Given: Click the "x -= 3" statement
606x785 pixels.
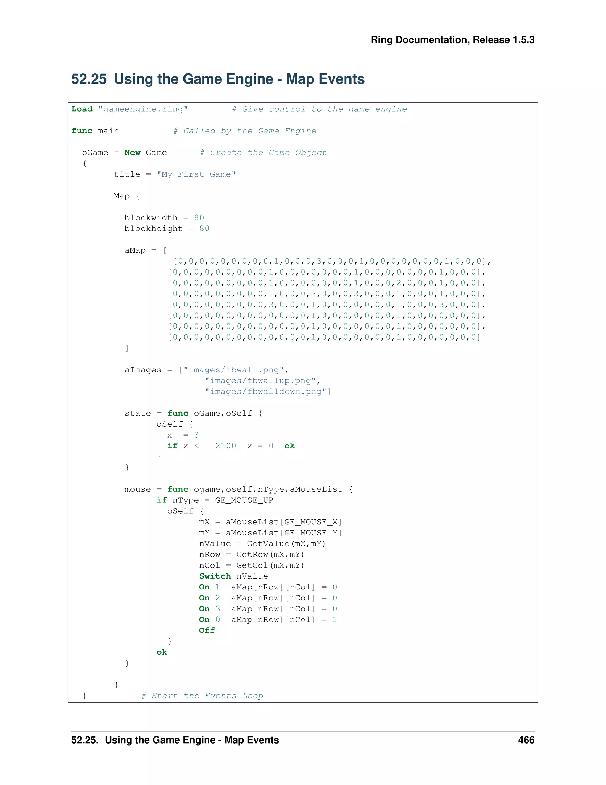Looking at the screenshot, I should (x=183, y=435).
